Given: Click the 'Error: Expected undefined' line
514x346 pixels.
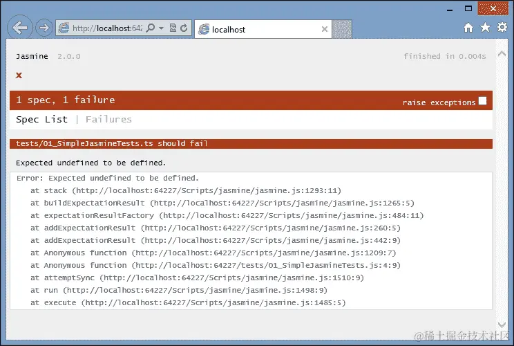Looking at the screenshot, I should [108, 179].
